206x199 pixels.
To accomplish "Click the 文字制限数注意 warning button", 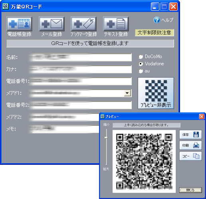I will click(x=154, y=33).
